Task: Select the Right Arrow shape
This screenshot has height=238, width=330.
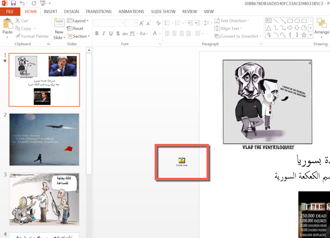Action: point(290,28)
